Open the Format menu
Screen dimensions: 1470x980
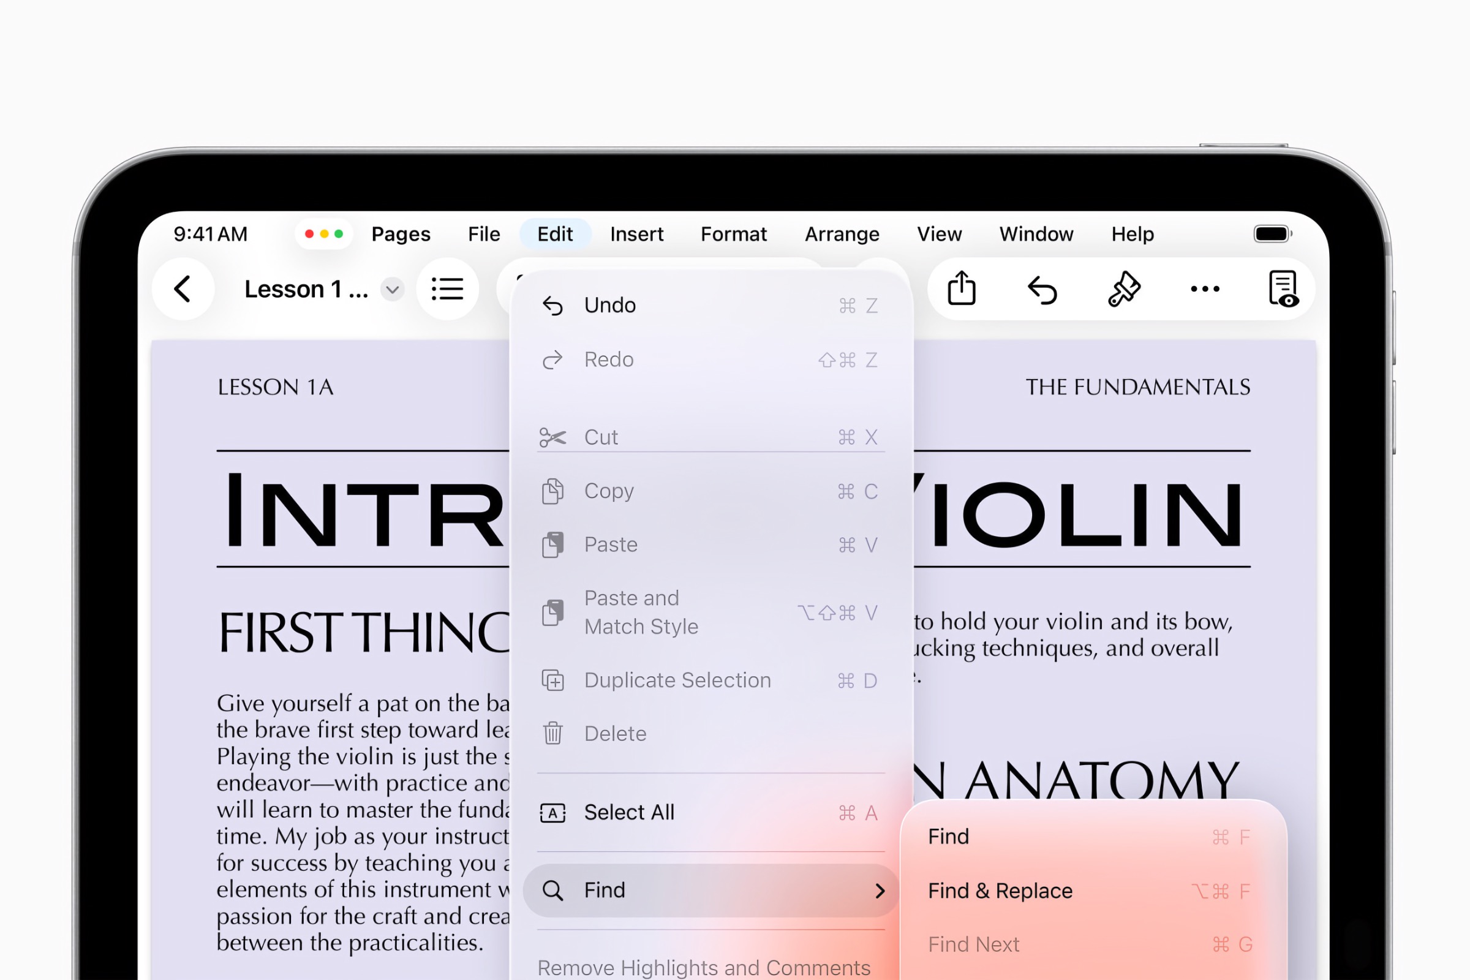coord(733,235)
